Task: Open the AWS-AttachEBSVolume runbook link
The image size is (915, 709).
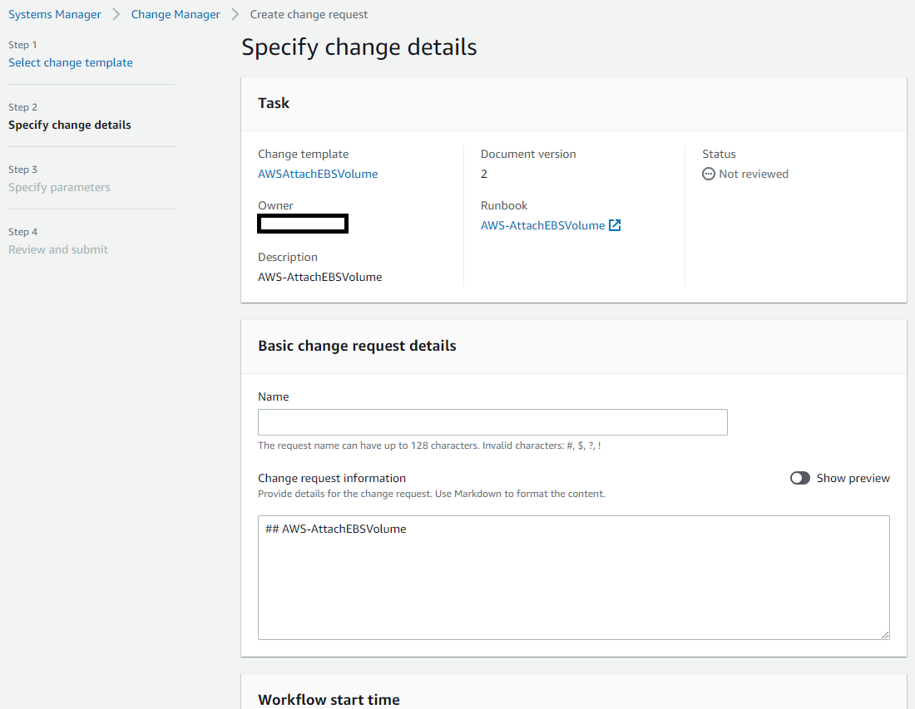Action: pos(542,225)
